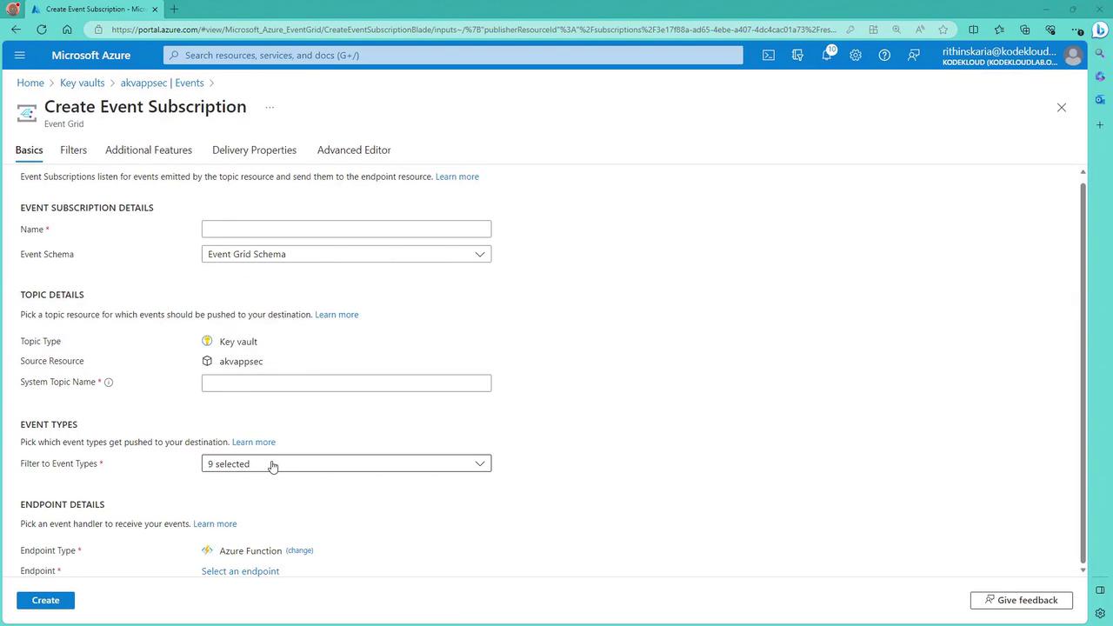The height and width of the screenshot is (626, 1113).
Task: Open Learn more link under Event Types
Action: pos(254,443)
